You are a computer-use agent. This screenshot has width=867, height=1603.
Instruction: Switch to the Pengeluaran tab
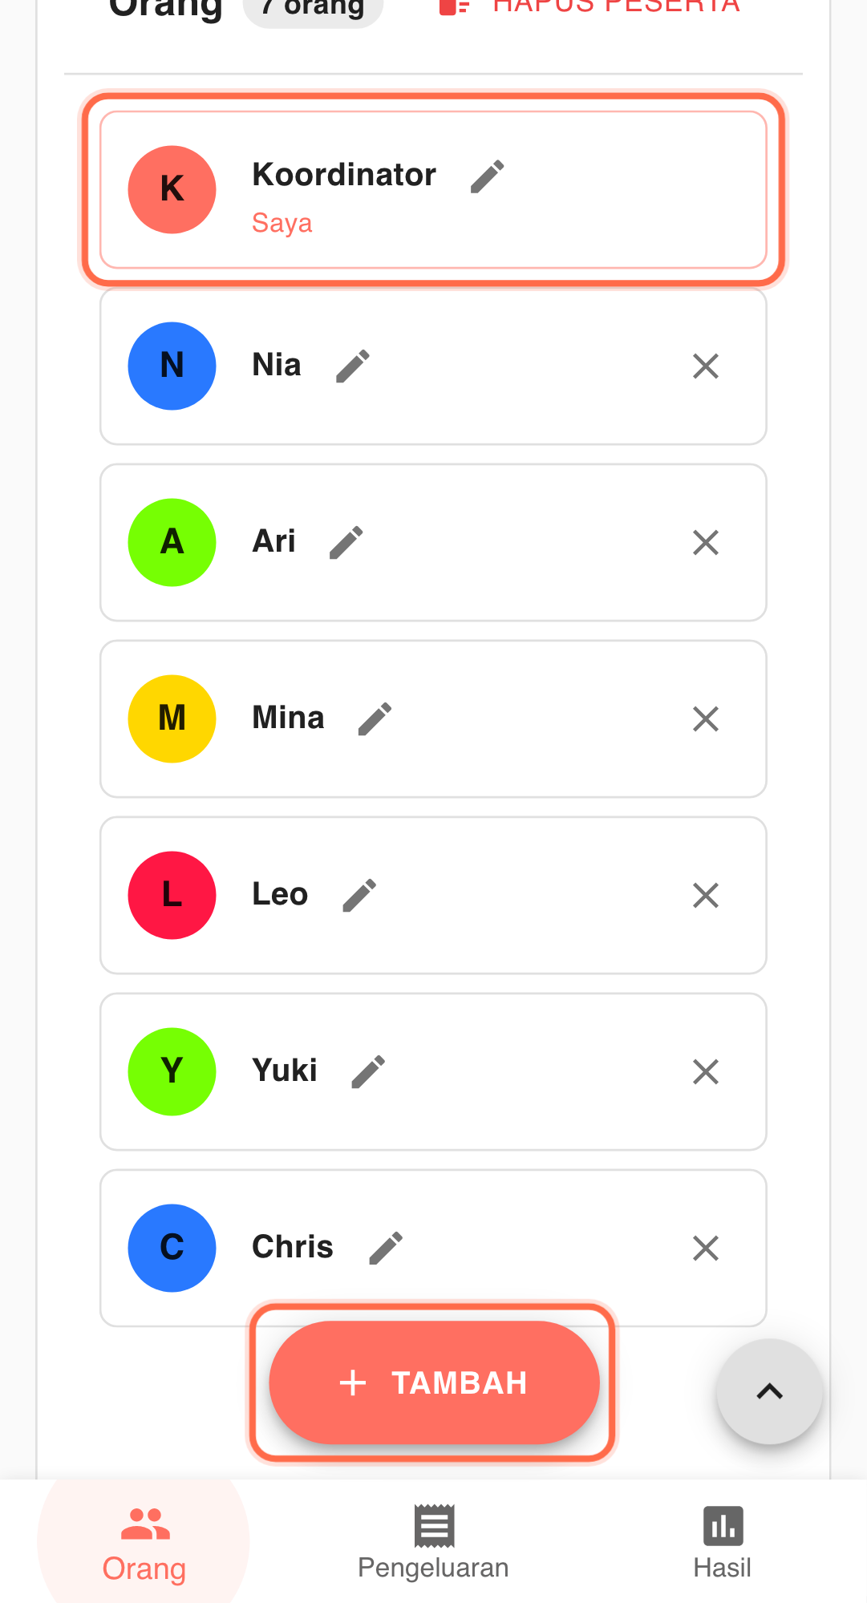point(433,1543)
